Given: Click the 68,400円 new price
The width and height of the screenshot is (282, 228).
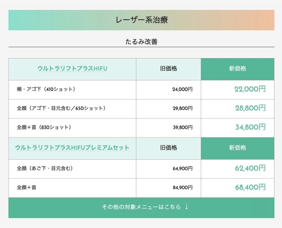Looking at the screenshot, I should (x=250, y=187).
